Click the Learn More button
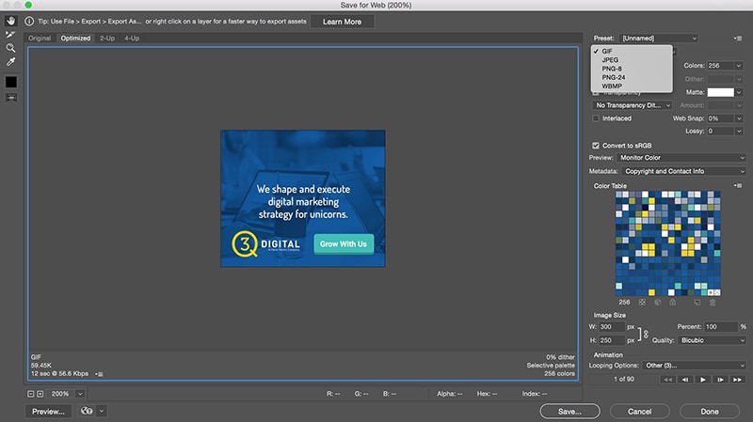The image size is (753, 422). (342, 22)
